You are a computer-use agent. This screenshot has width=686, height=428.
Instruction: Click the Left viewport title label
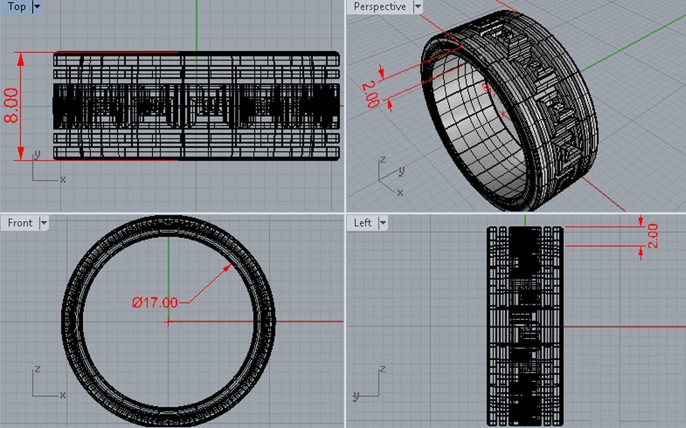click(x=362, y=223)
